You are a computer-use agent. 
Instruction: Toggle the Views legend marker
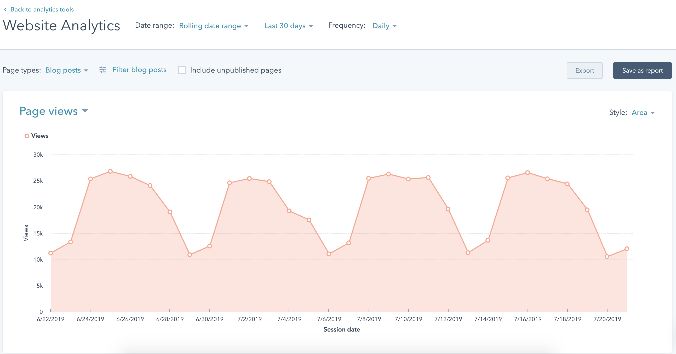tap(27, 136)
